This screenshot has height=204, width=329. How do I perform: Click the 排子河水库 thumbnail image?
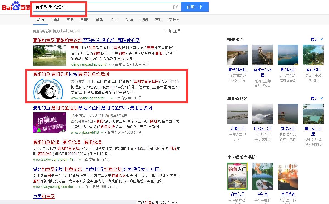[x=237, y=55]
